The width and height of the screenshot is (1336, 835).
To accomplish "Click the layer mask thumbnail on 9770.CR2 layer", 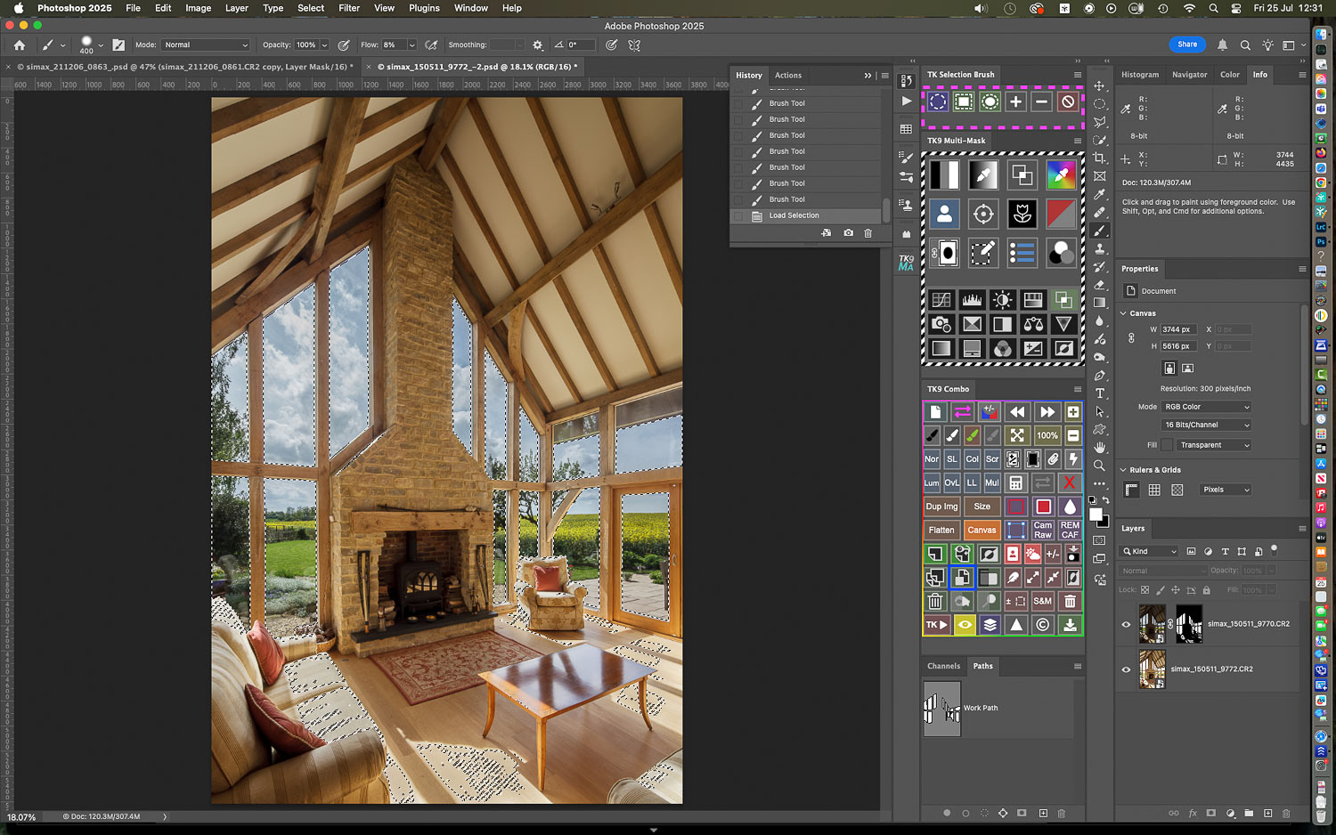I will (1189, 624).
